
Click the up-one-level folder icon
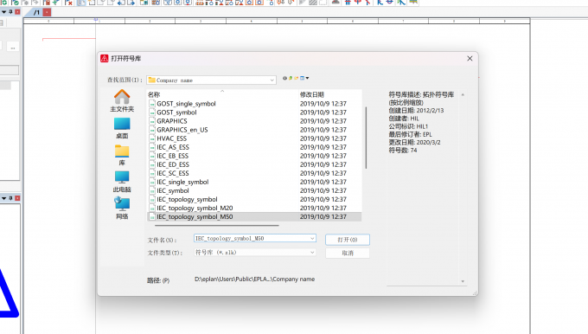click(x=291, y=78)
